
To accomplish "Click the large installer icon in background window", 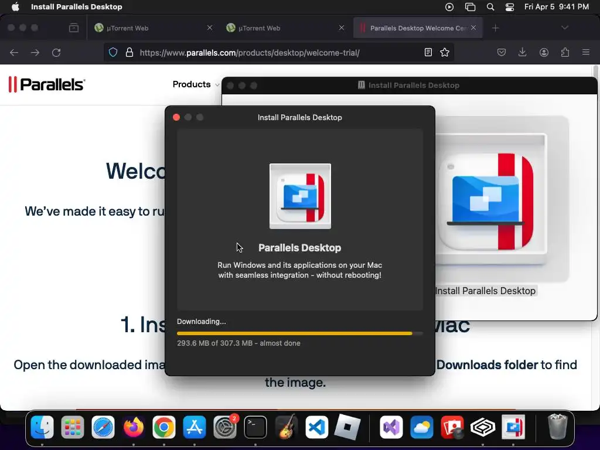I will (x=491, y=199).
